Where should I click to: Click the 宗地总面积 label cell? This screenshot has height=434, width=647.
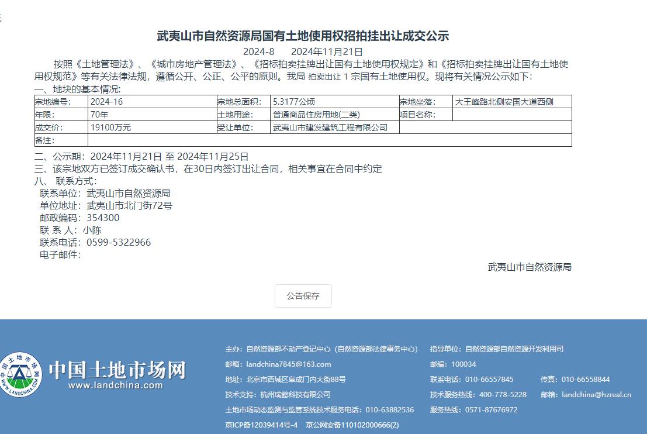pyautogui.click(x=244, y=102)
